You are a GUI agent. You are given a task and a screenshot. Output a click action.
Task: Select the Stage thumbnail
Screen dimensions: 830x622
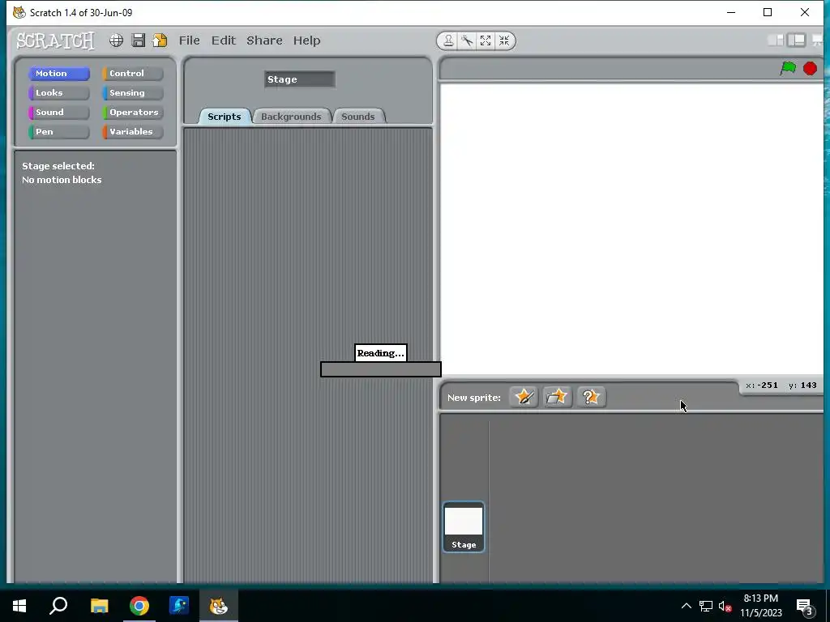(x=463, y=526)
